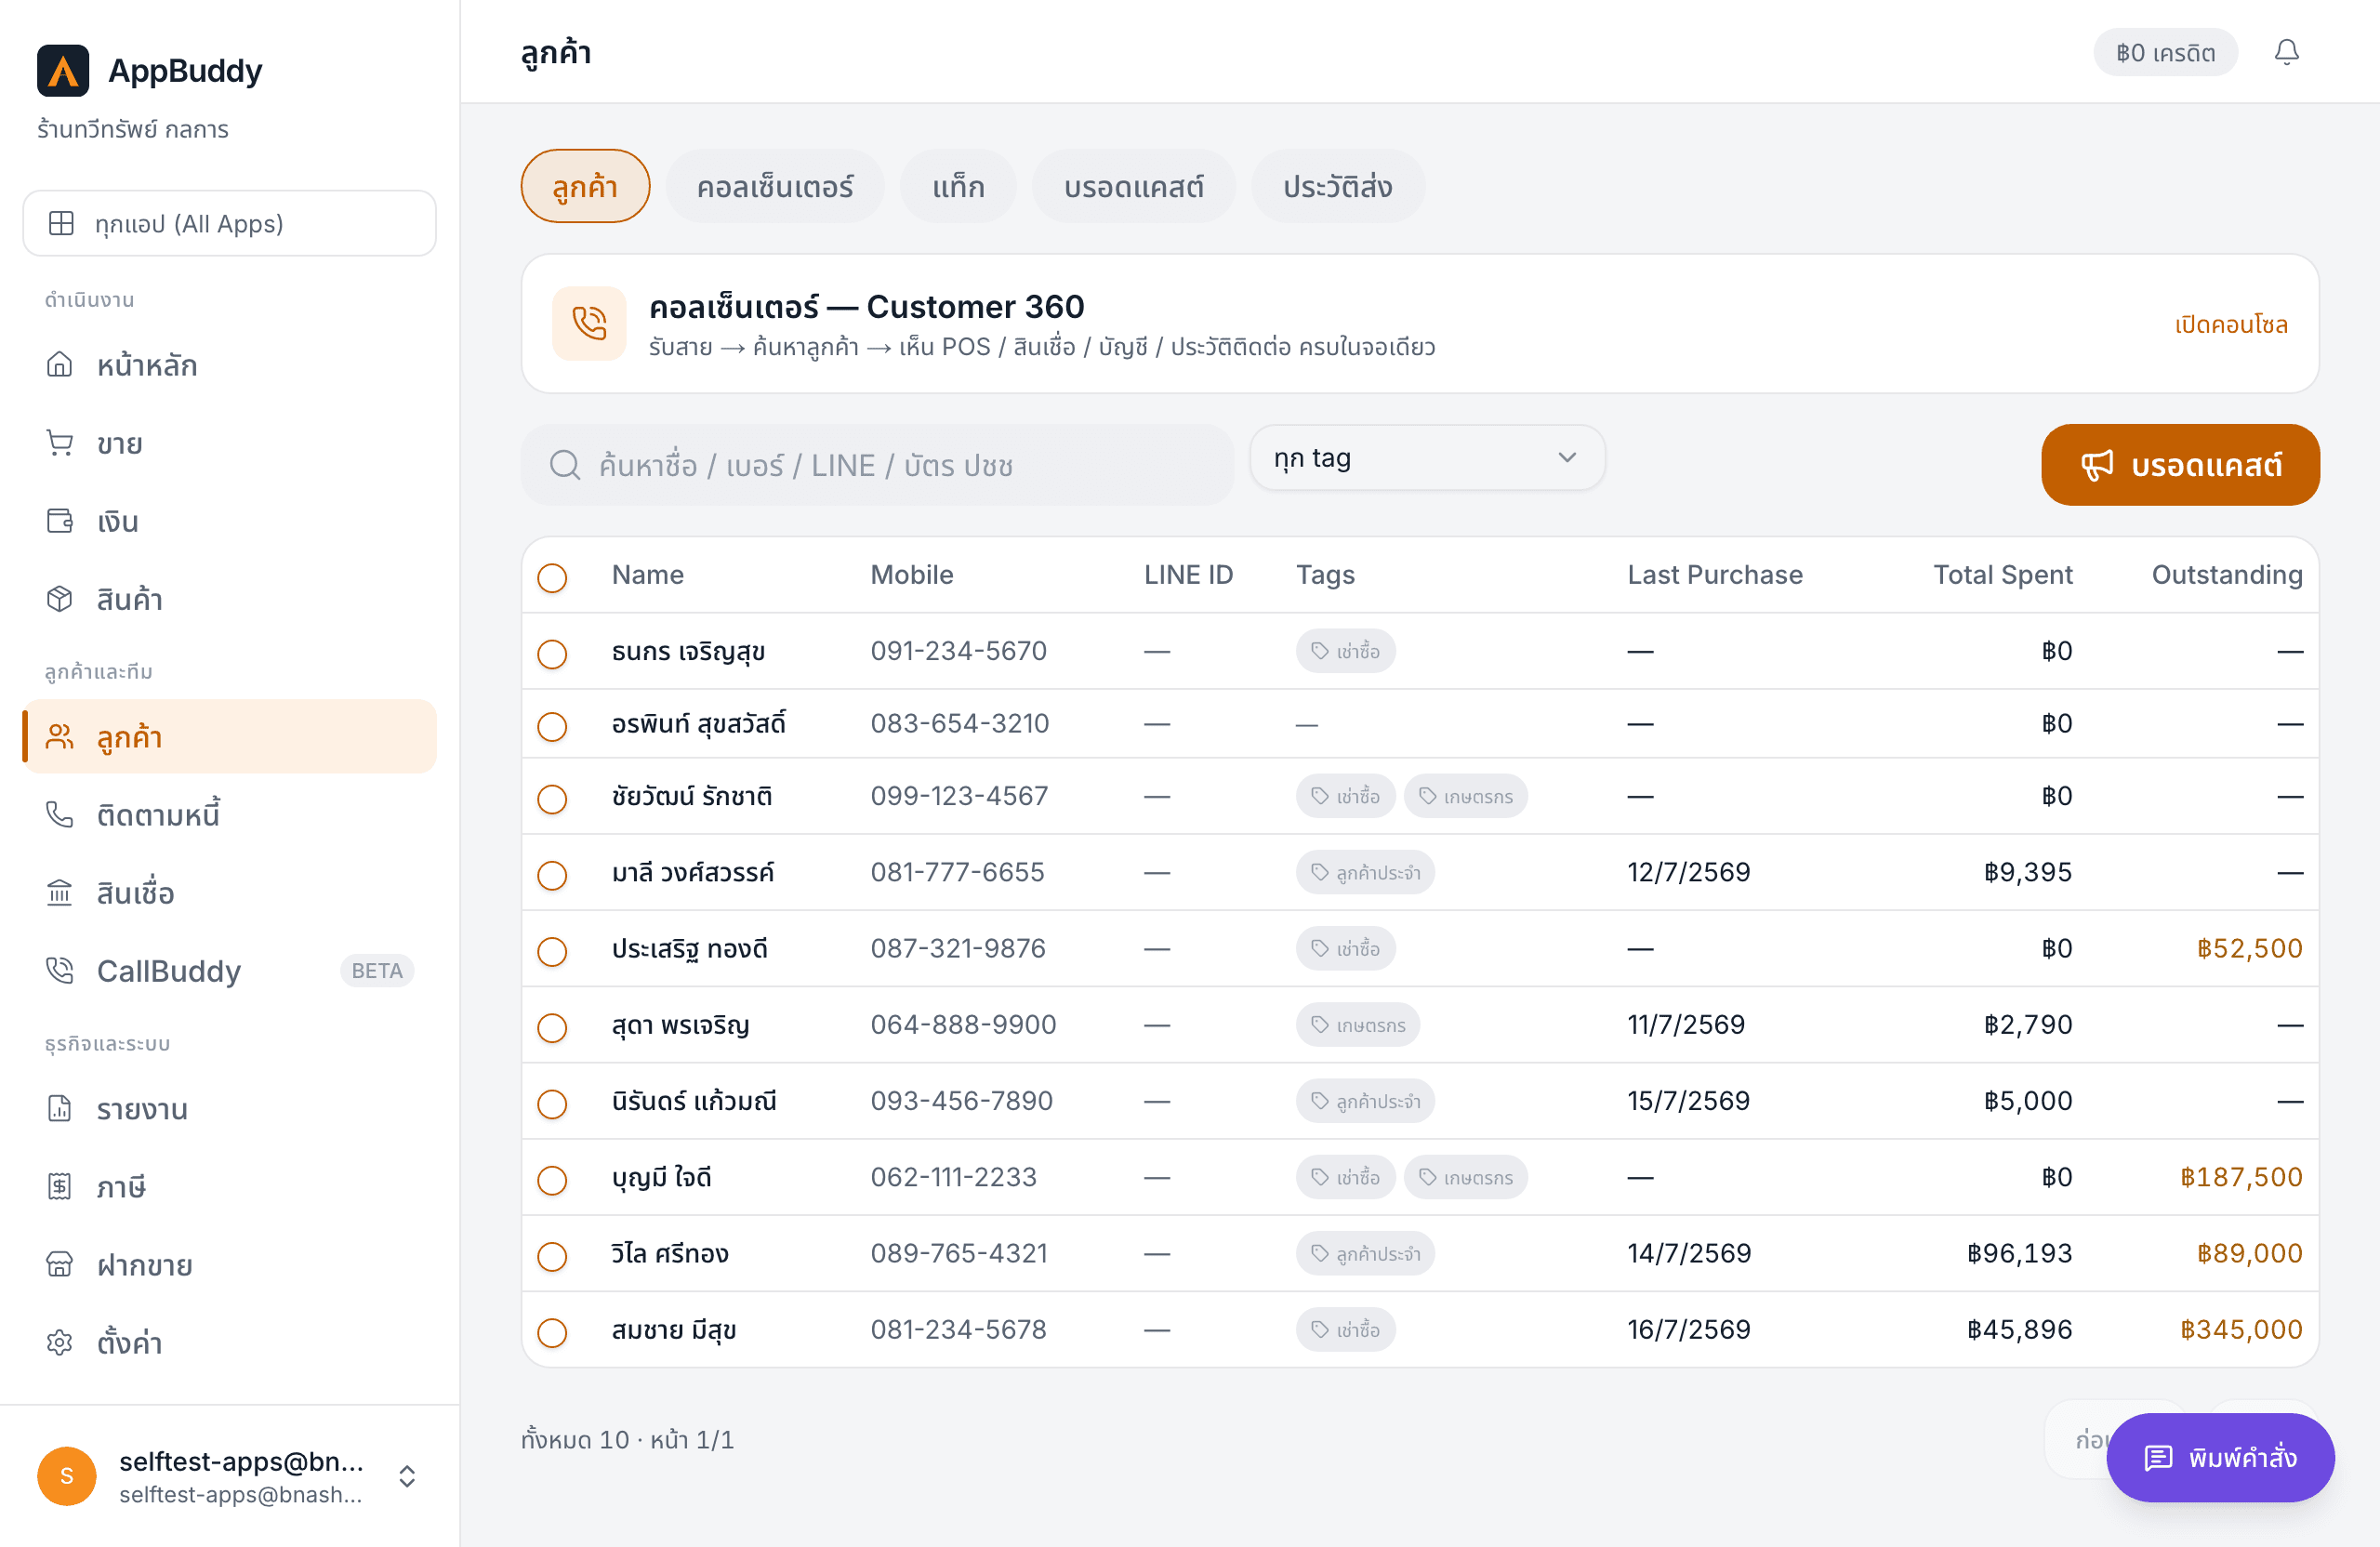Viewport: 2380px width, 1547px height.
Task: Click the report icon for รายงาน
Action: [x=60, y=1108]
